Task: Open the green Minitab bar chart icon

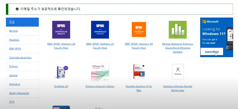Action: coord(178,30)
